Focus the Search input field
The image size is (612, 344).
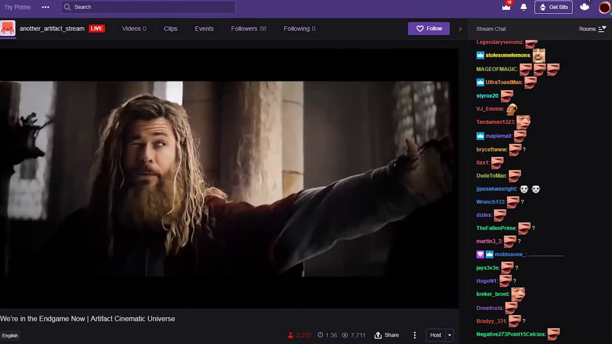coord(153,7)
